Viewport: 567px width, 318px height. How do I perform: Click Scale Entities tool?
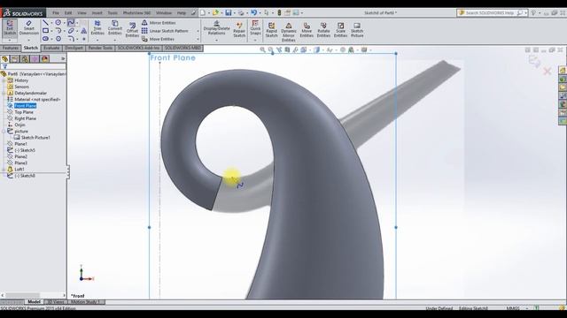point(340,29)
